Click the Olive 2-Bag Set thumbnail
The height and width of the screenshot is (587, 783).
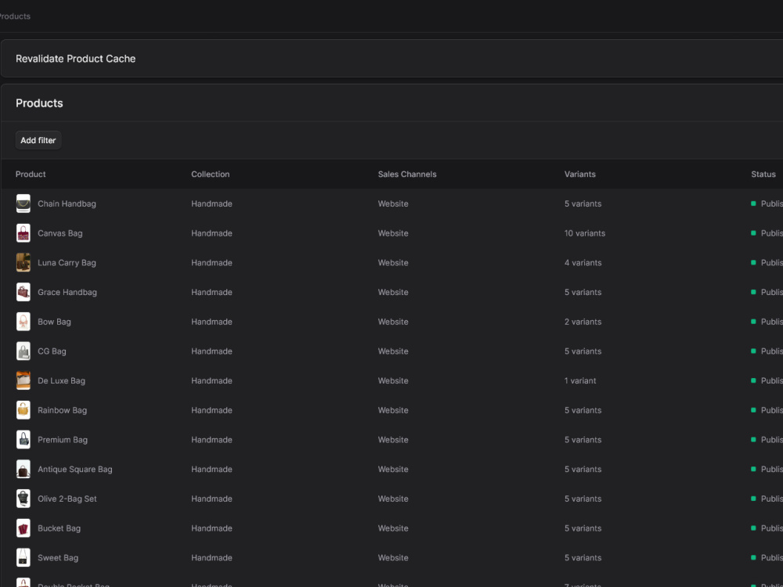tap(23, 498)
